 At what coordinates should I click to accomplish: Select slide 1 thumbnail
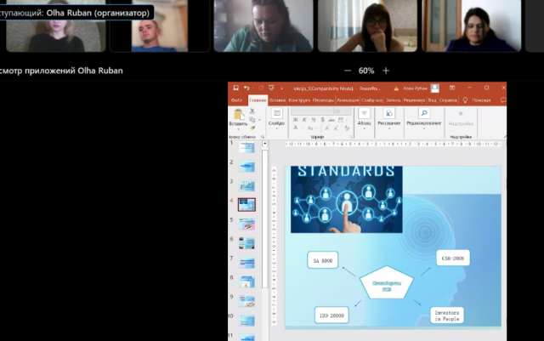point(246,147)
